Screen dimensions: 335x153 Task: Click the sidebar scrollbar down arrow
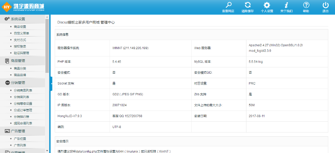pos(47,151)
